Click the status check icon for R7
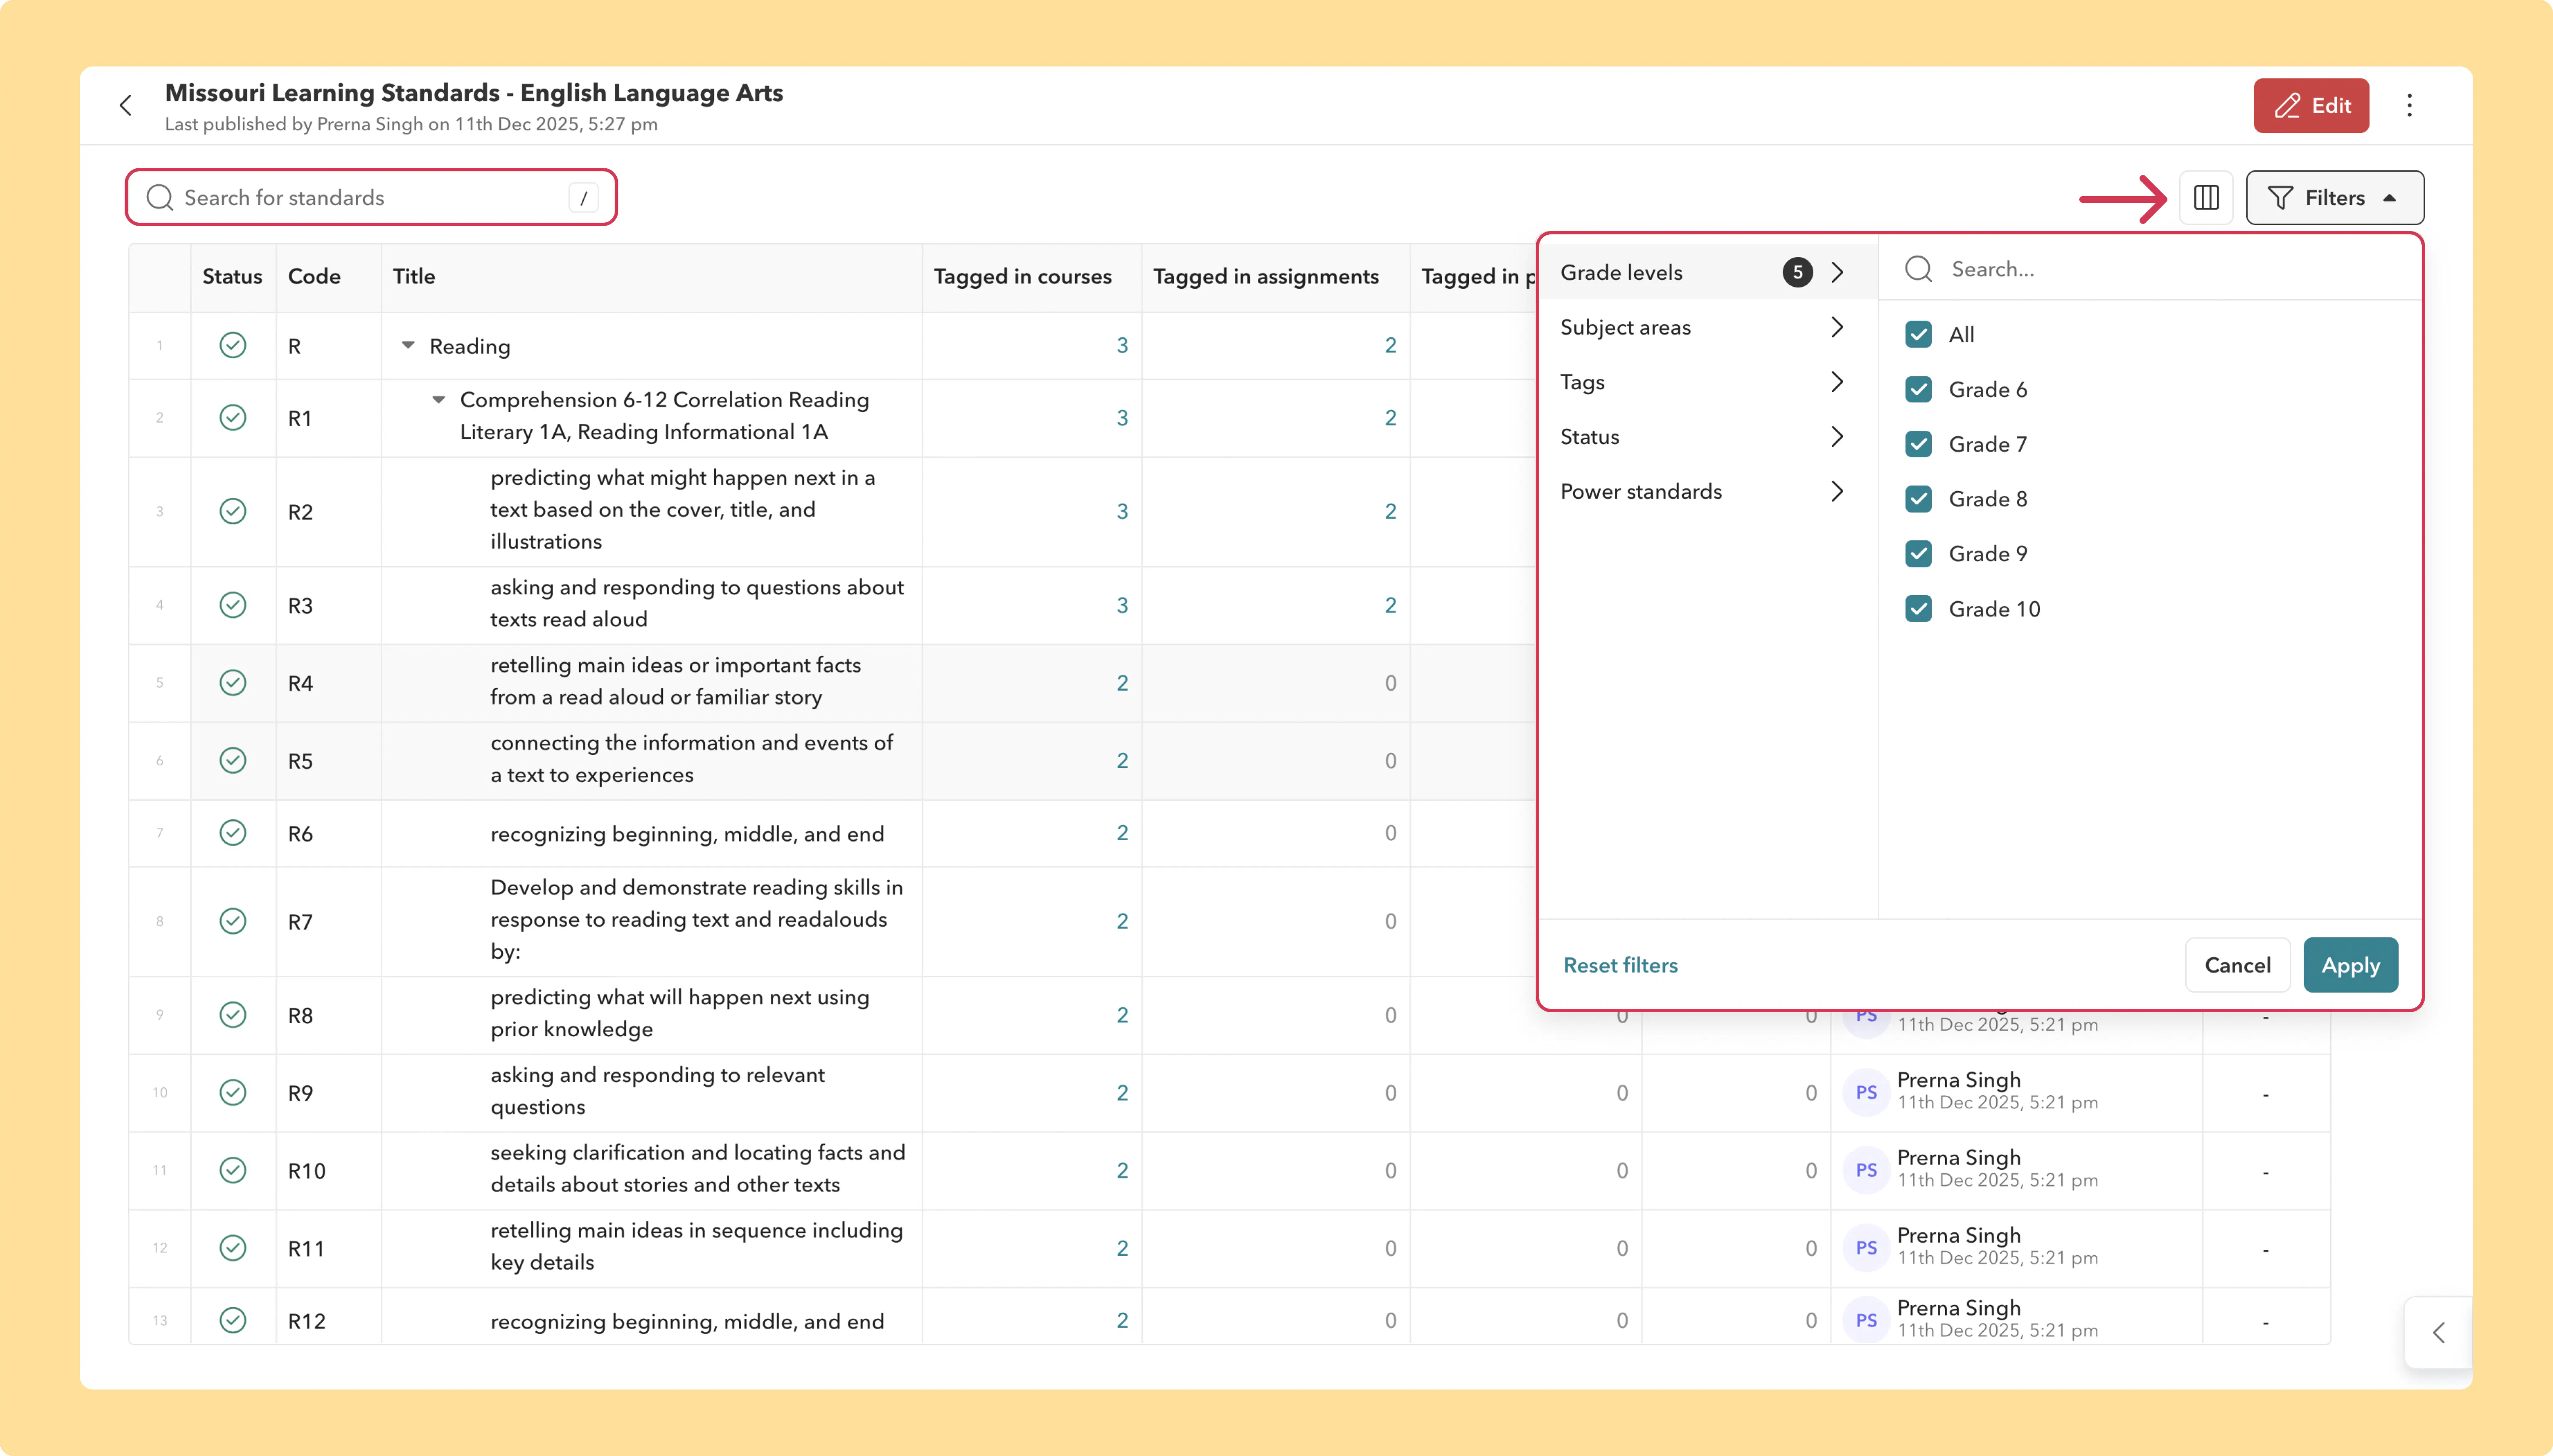The width and height of the screenshot is (2553, 1456). pos(233,921)
